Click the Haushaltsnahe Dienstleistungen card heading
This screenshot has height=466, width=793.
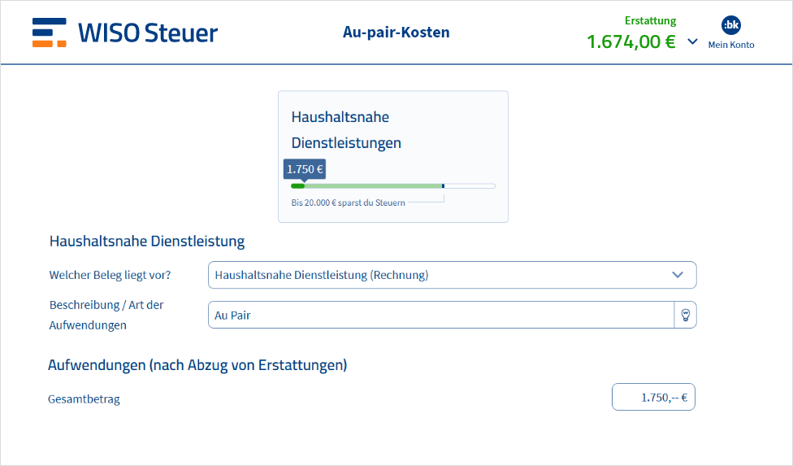(x=346, y=129)
